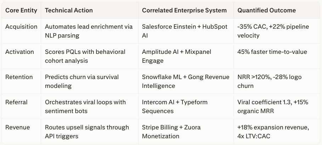Click the Amplitude AI + Mixpanel Engage cell
The image size is (322, 145).
click(176, 56)
